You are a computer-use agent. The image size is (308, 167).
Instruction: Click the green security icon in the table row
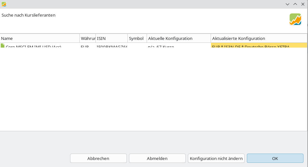[x=3, y=46]
